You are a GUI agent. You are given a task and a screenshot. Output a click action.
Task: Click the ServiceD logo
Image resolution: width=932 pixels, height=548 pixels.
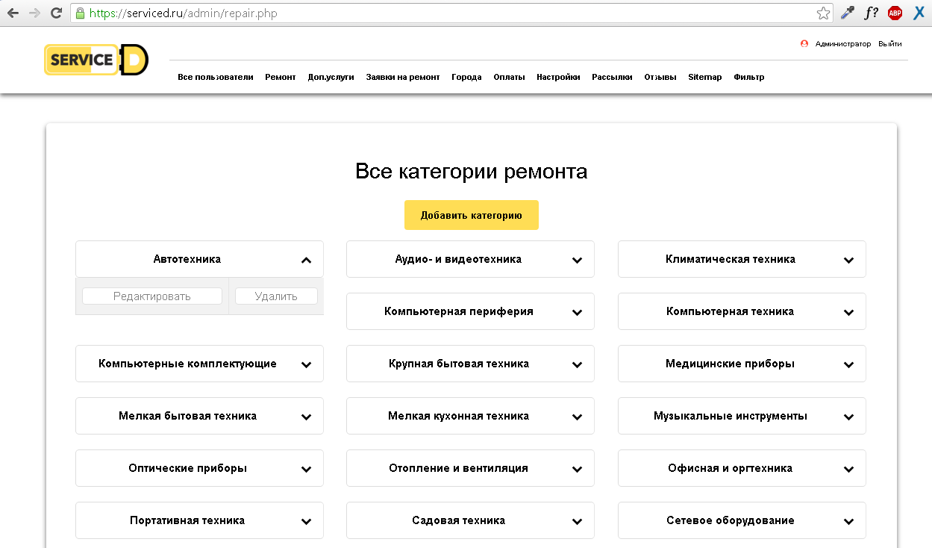[x=96, y=60]
